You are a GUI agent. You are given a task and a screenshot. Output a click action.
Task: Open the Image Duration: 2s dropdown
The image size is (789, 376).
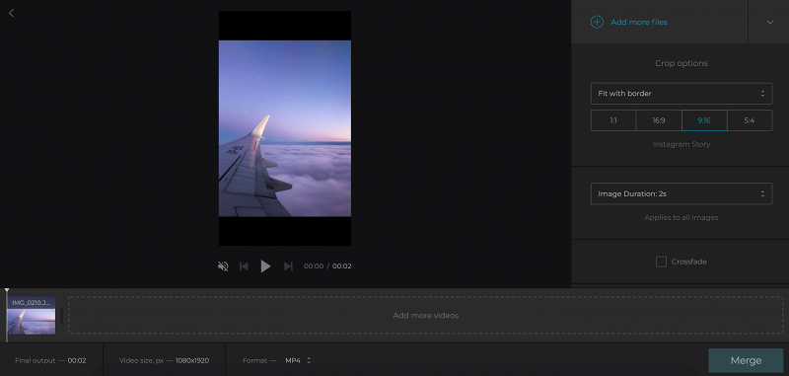(681, 193)
